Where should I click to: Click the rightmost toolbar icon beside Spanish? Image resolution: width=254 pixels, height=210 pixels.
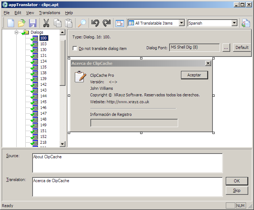[x=246, y=23]
